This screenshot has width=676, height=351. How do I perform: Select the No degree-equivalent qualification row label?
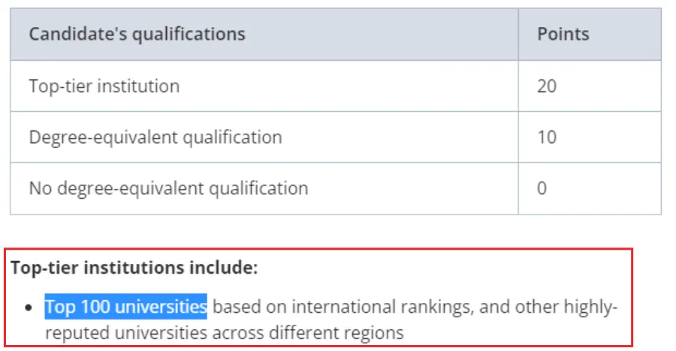168,189
